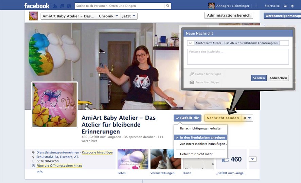The width and height of the screenshot is (301, 183).
Task: Click Senden button in message dialog
Action: coord(259,78)
